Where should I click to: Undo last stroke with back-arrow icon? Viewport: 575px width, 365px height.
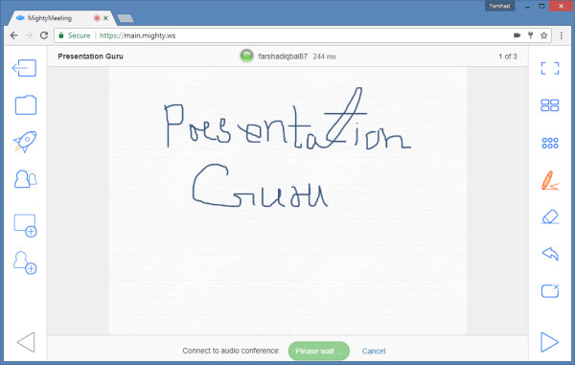(x=550, y=254)
